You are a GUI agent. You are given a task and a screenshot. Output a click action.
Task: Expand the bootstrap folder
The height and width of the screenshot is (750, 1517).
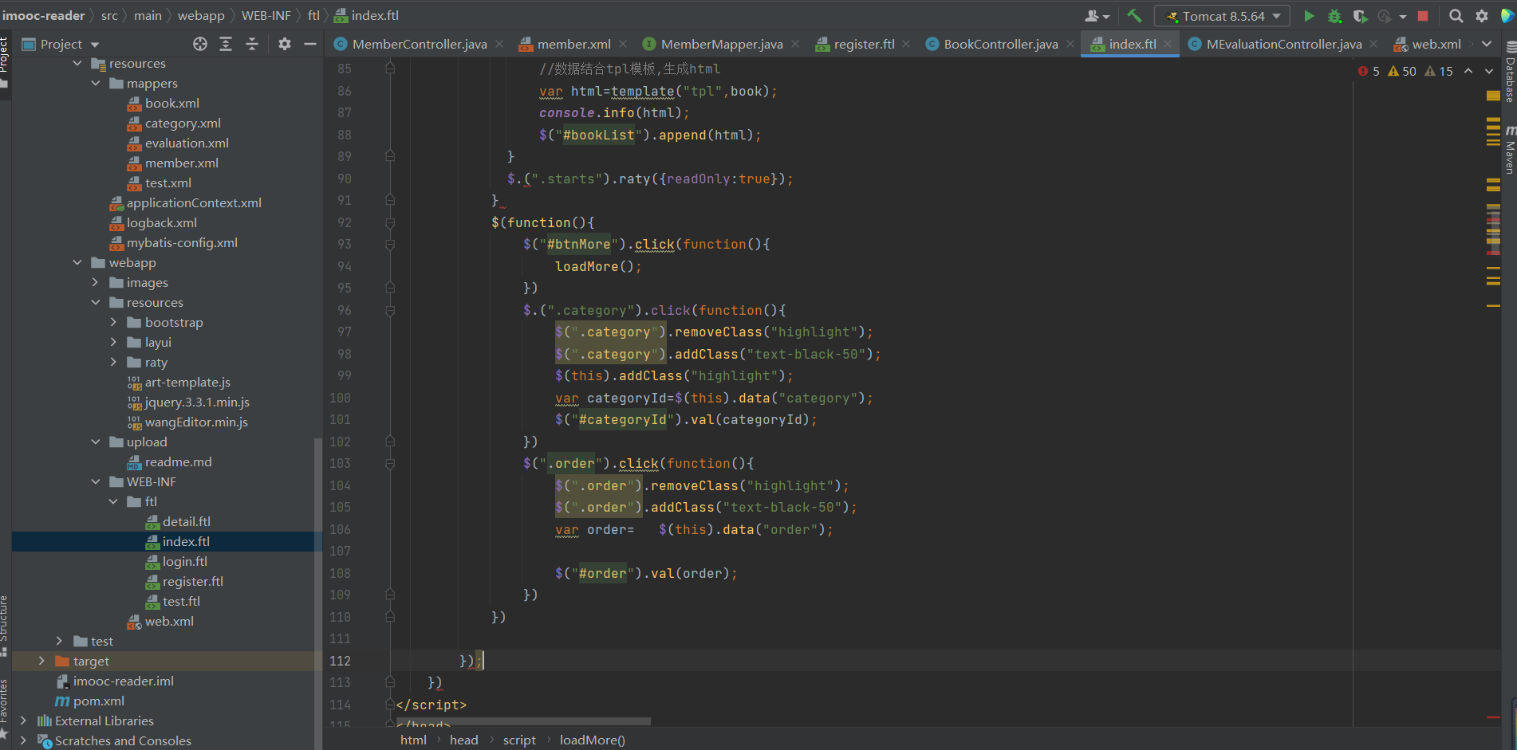click(x=113, y=322)
